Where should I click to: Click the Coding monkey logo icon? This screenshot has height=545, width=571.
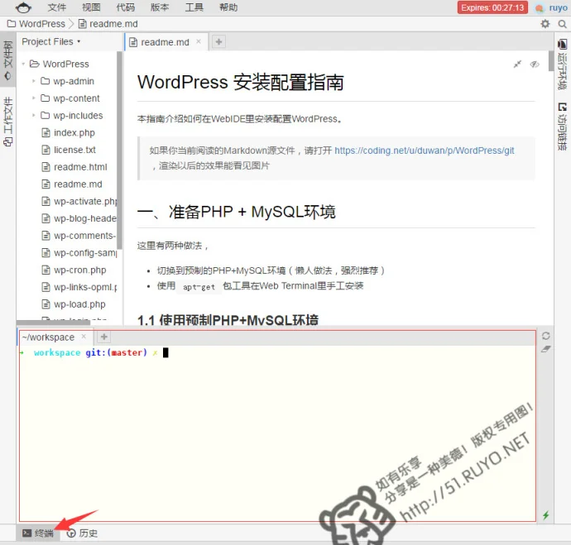click(x=23, y=7)
